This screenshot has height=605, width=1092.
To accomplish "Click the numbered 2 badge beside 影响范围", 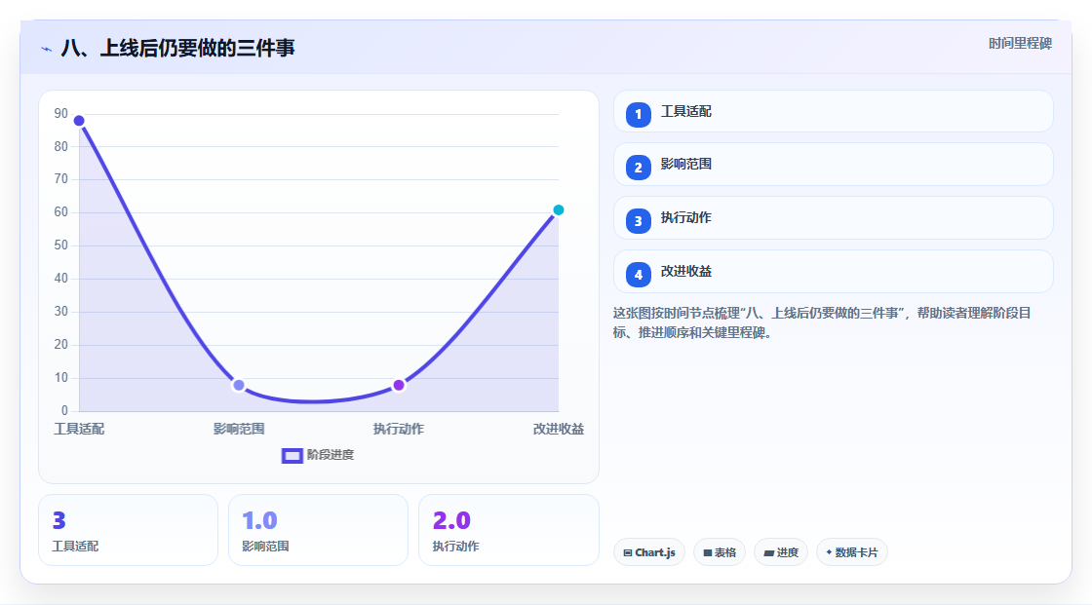I will [638, 168].
